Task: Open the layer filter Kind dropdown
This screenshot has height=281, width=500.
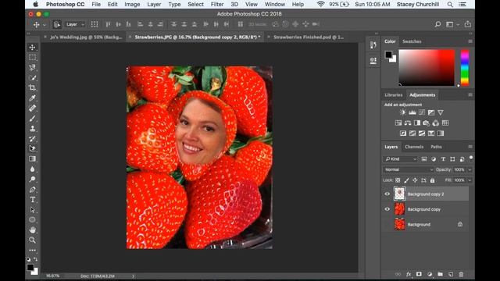Action: point(401,159)
